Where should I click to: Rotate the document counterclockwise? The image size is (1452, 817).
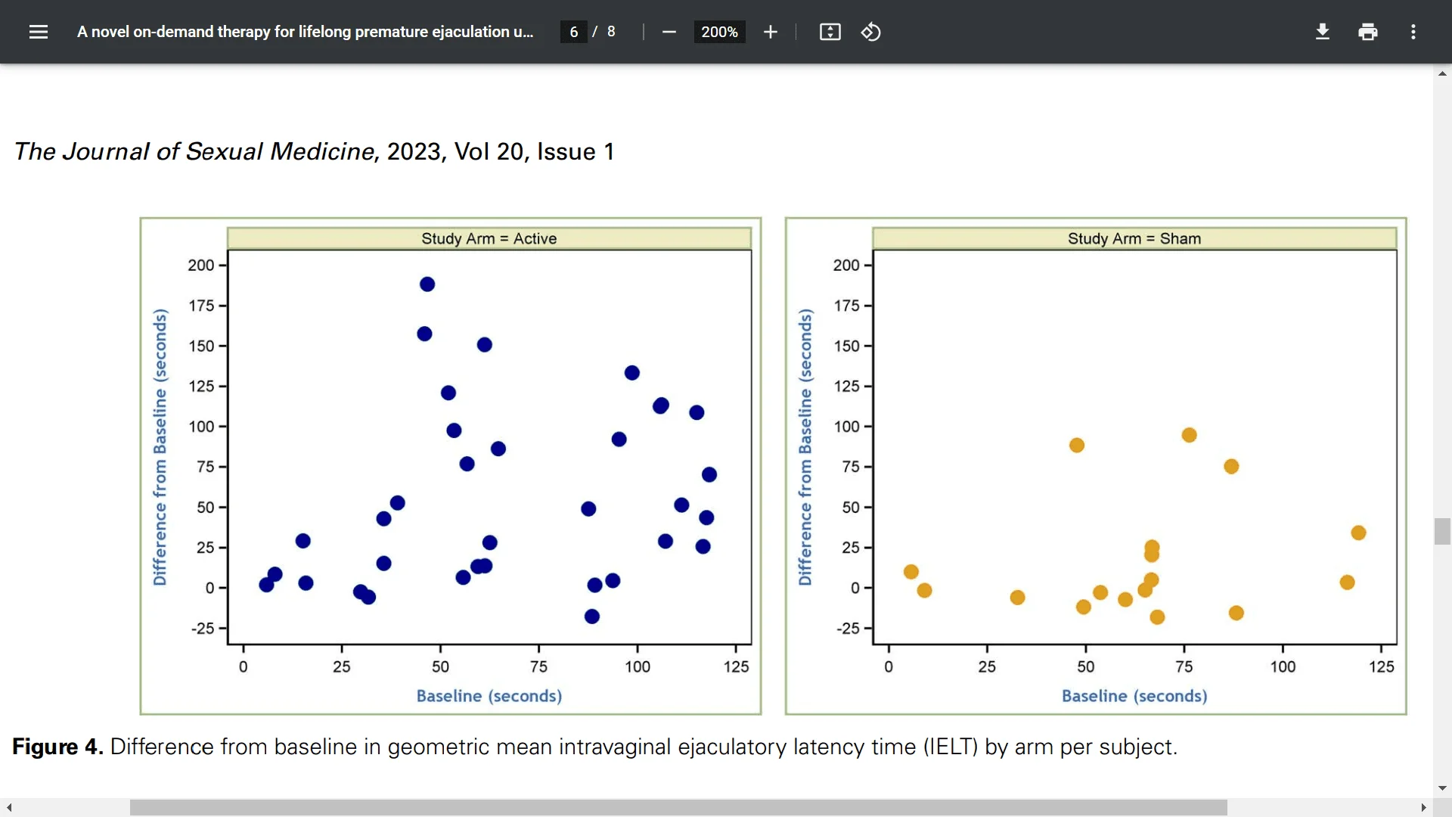(x=871, y=32)
